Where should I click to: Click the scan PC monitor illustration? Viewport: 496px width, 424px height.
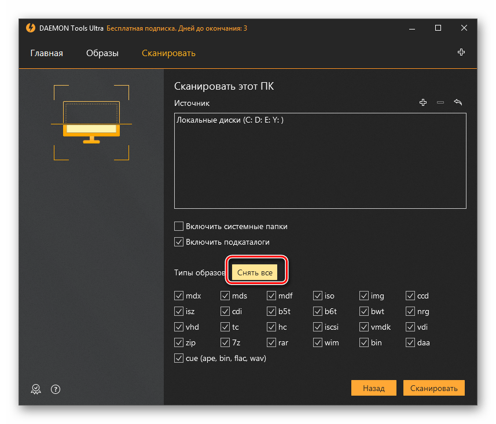click(x=91, y=123)
